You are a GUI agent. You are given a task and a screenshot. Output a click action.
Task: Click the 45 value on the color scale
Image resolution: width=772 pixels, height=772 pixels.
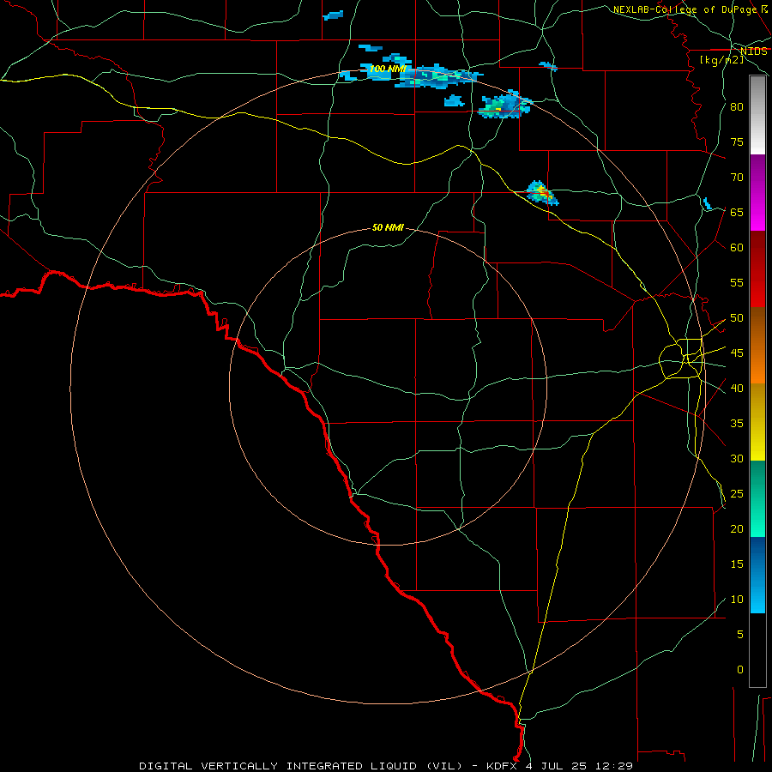[x=737, y=353]
